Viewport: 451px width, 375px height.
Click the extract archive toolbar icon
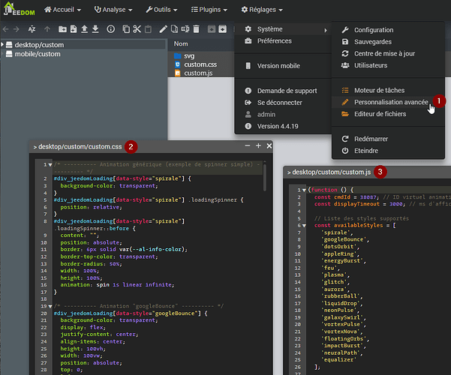click(x=212, y=29)
